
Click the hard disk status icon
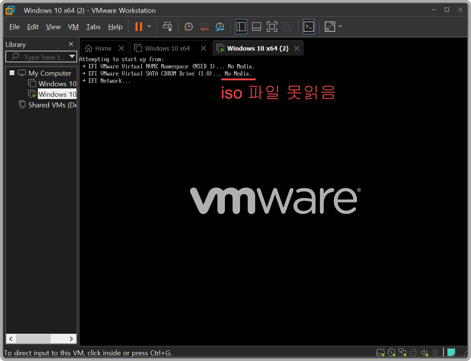point(380,353)
